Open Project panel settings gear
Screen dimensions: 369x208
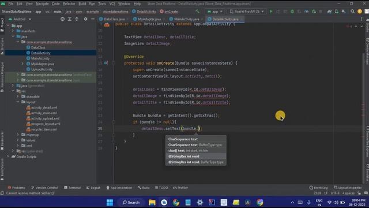(x=86, y=19)
